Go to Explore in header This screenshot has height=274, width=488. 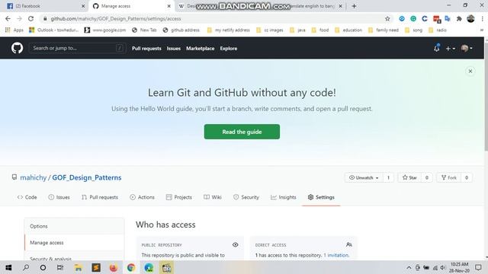click(x=229, y=49)
